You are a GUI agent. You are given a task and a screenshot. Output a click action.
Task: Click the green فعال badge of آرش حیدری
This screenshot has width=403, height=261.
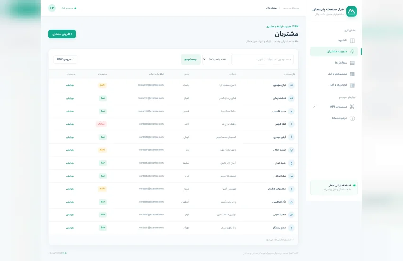pos(102,137)
